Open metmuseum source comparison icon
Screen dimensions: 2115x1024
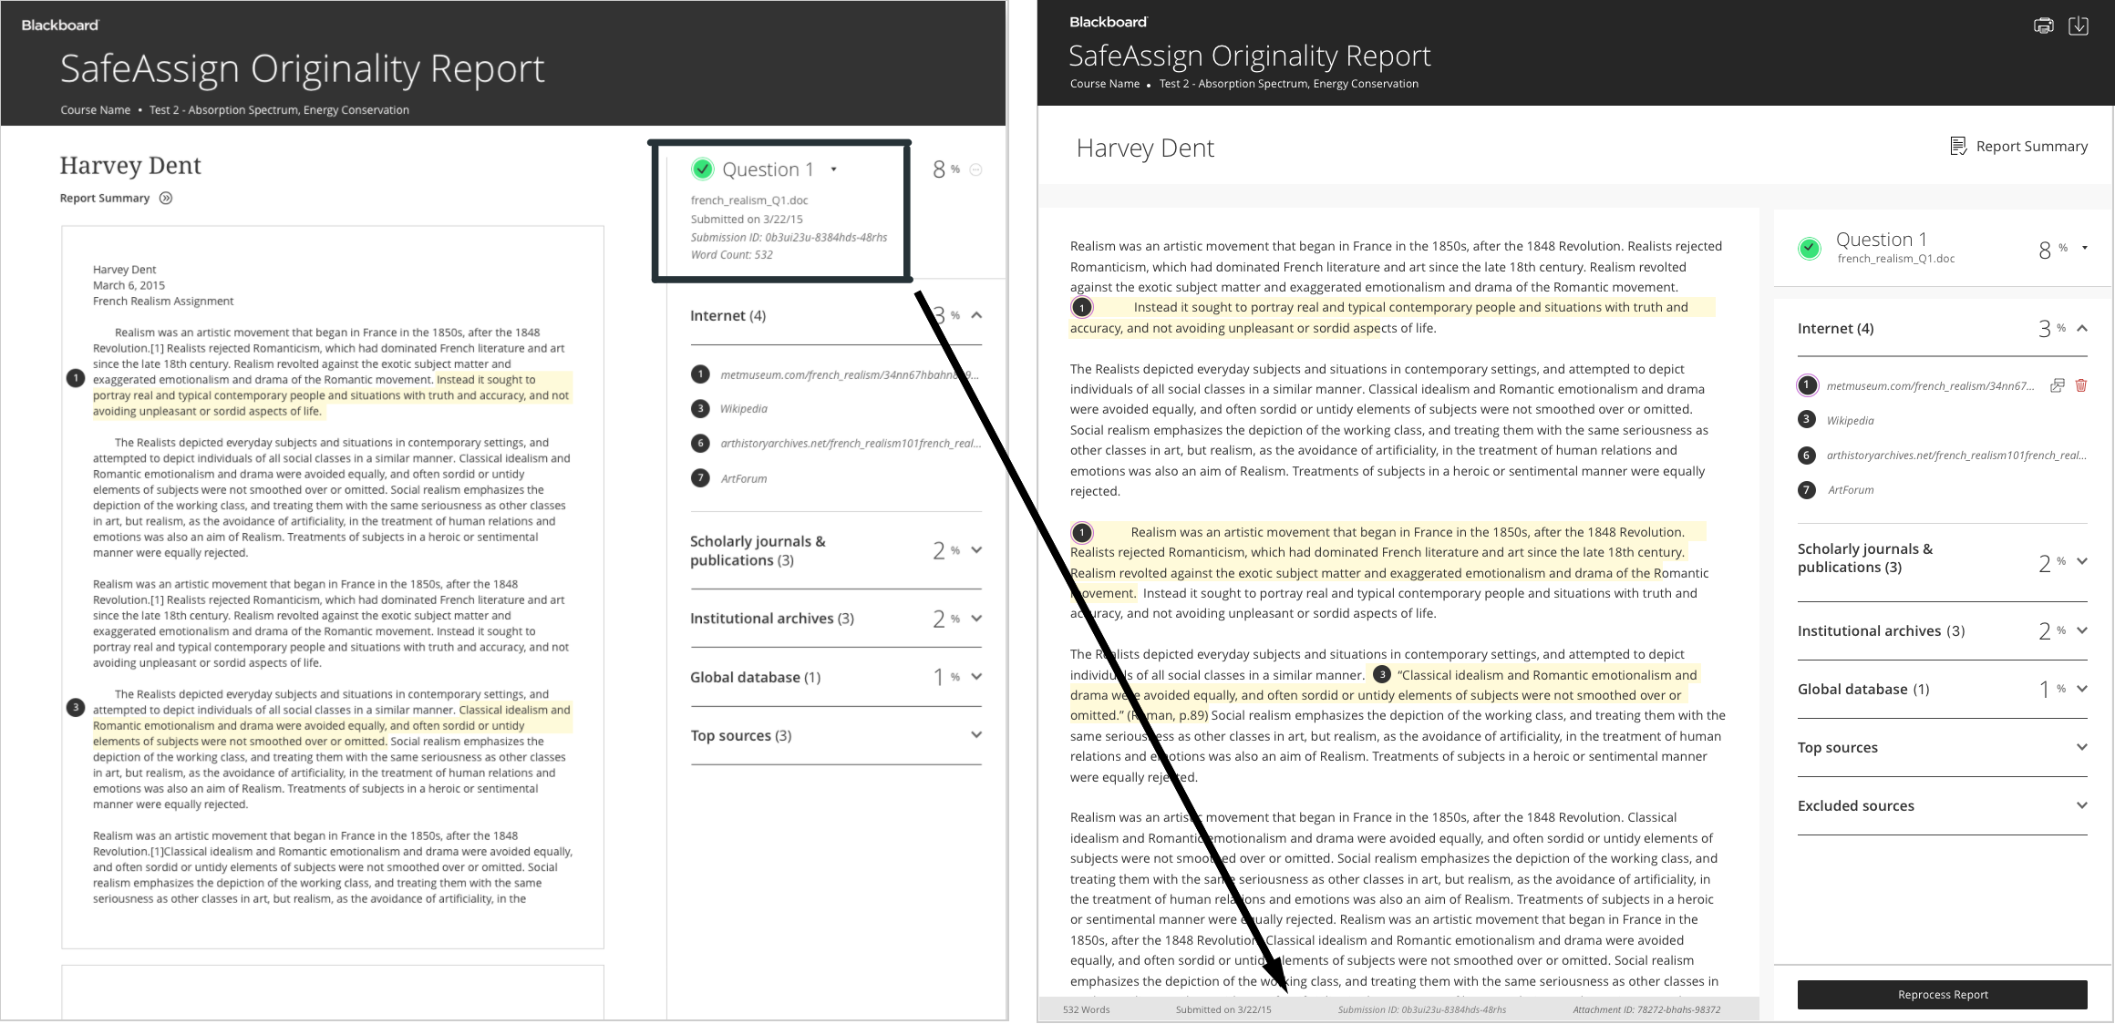2057,385
